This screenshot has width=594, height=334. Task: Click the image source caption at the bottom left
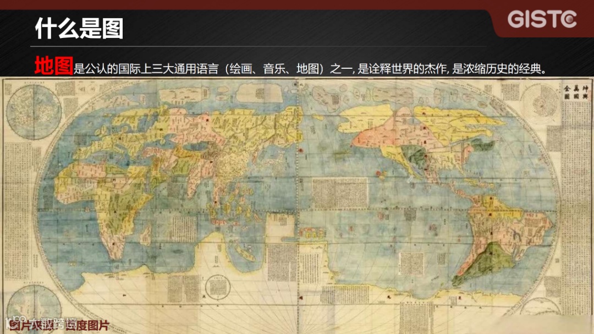(x=59, y=325)
